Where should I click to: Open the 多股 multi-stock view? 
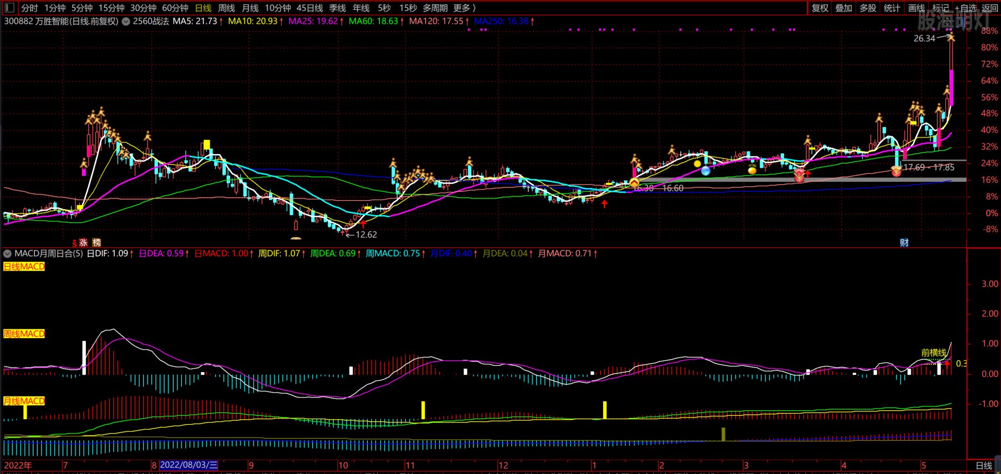(868, 8)
